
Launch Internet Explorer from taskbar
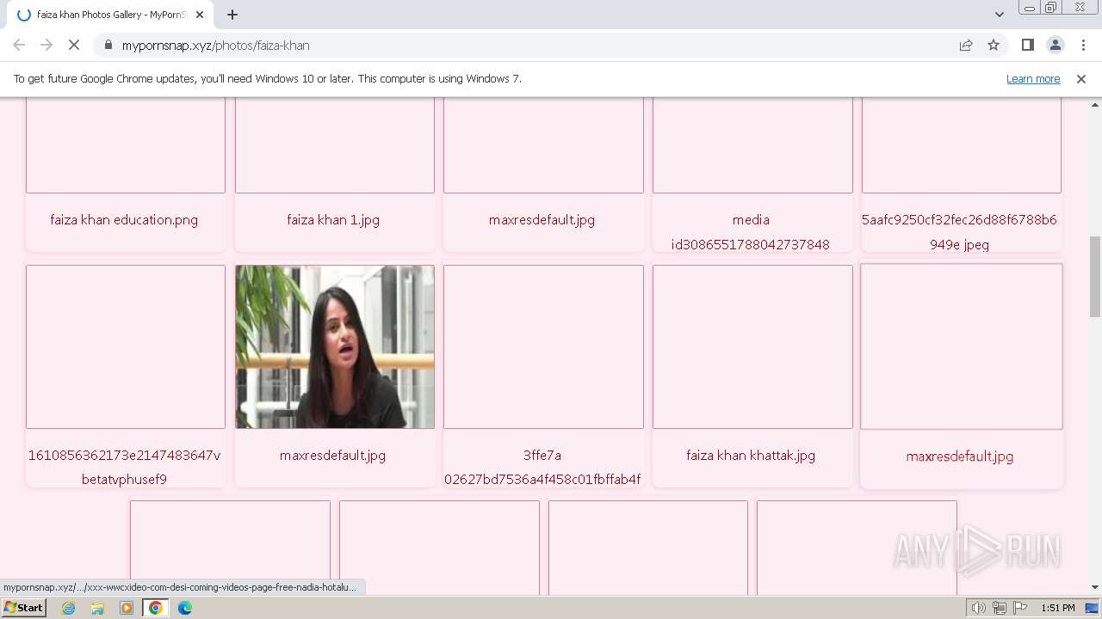(68, 608)
